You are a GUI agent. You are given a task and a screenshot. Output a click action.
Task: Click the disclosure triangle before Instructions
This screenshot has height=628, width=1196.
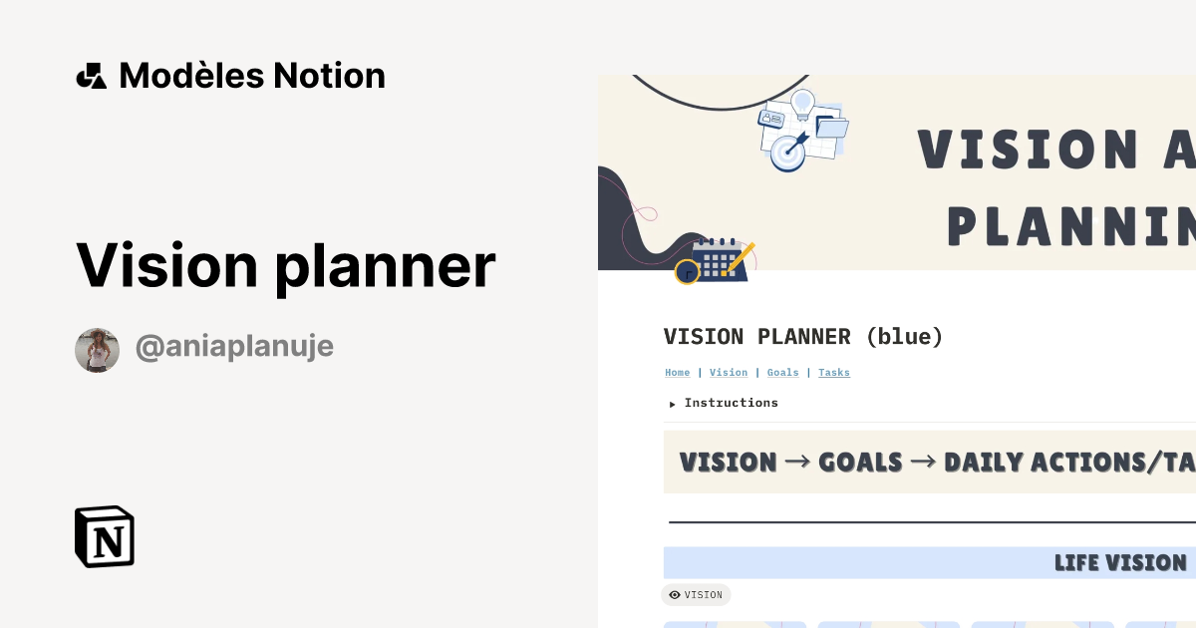(673, 404)
